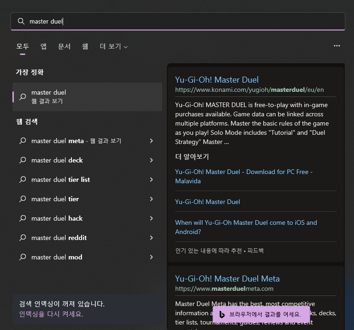
Task: Select the 모두 tab
Action: [23, 46]
